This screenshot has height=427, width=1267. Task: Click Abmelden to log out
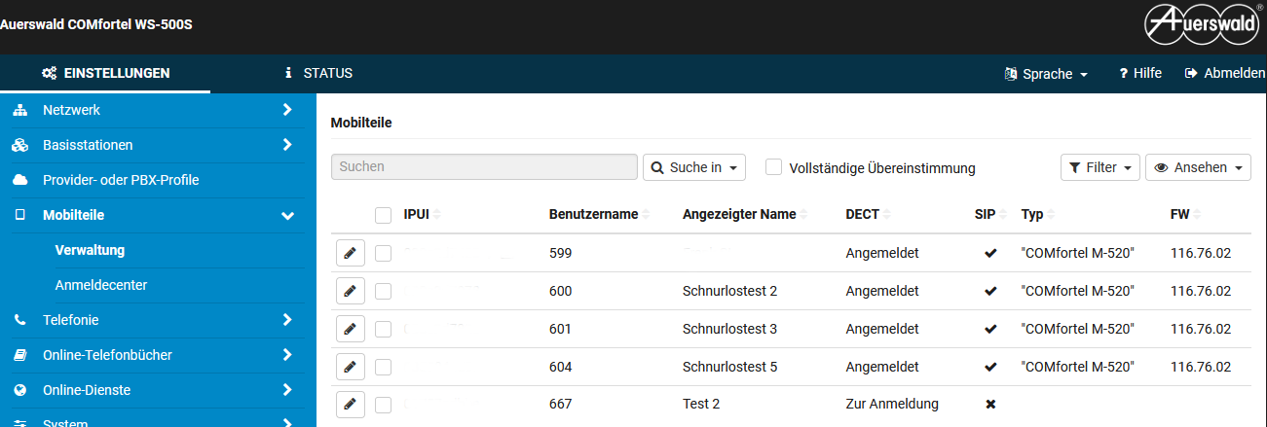pos(1225,73)
